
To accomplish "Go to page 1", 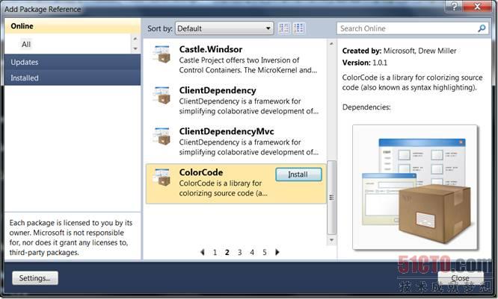I will coord(215,253).
